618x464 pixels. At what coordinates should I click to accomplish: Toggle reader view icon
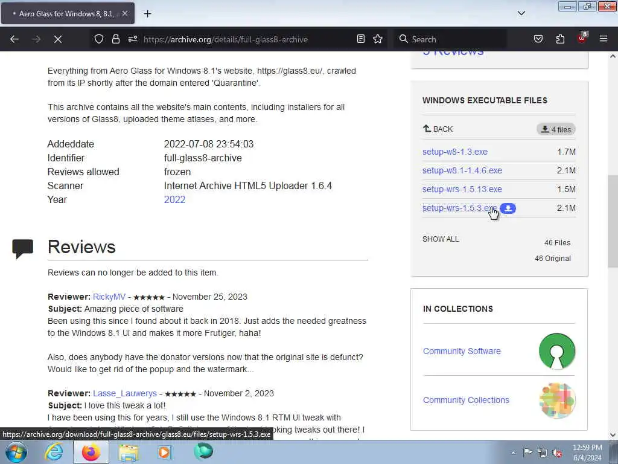(361, 39)
